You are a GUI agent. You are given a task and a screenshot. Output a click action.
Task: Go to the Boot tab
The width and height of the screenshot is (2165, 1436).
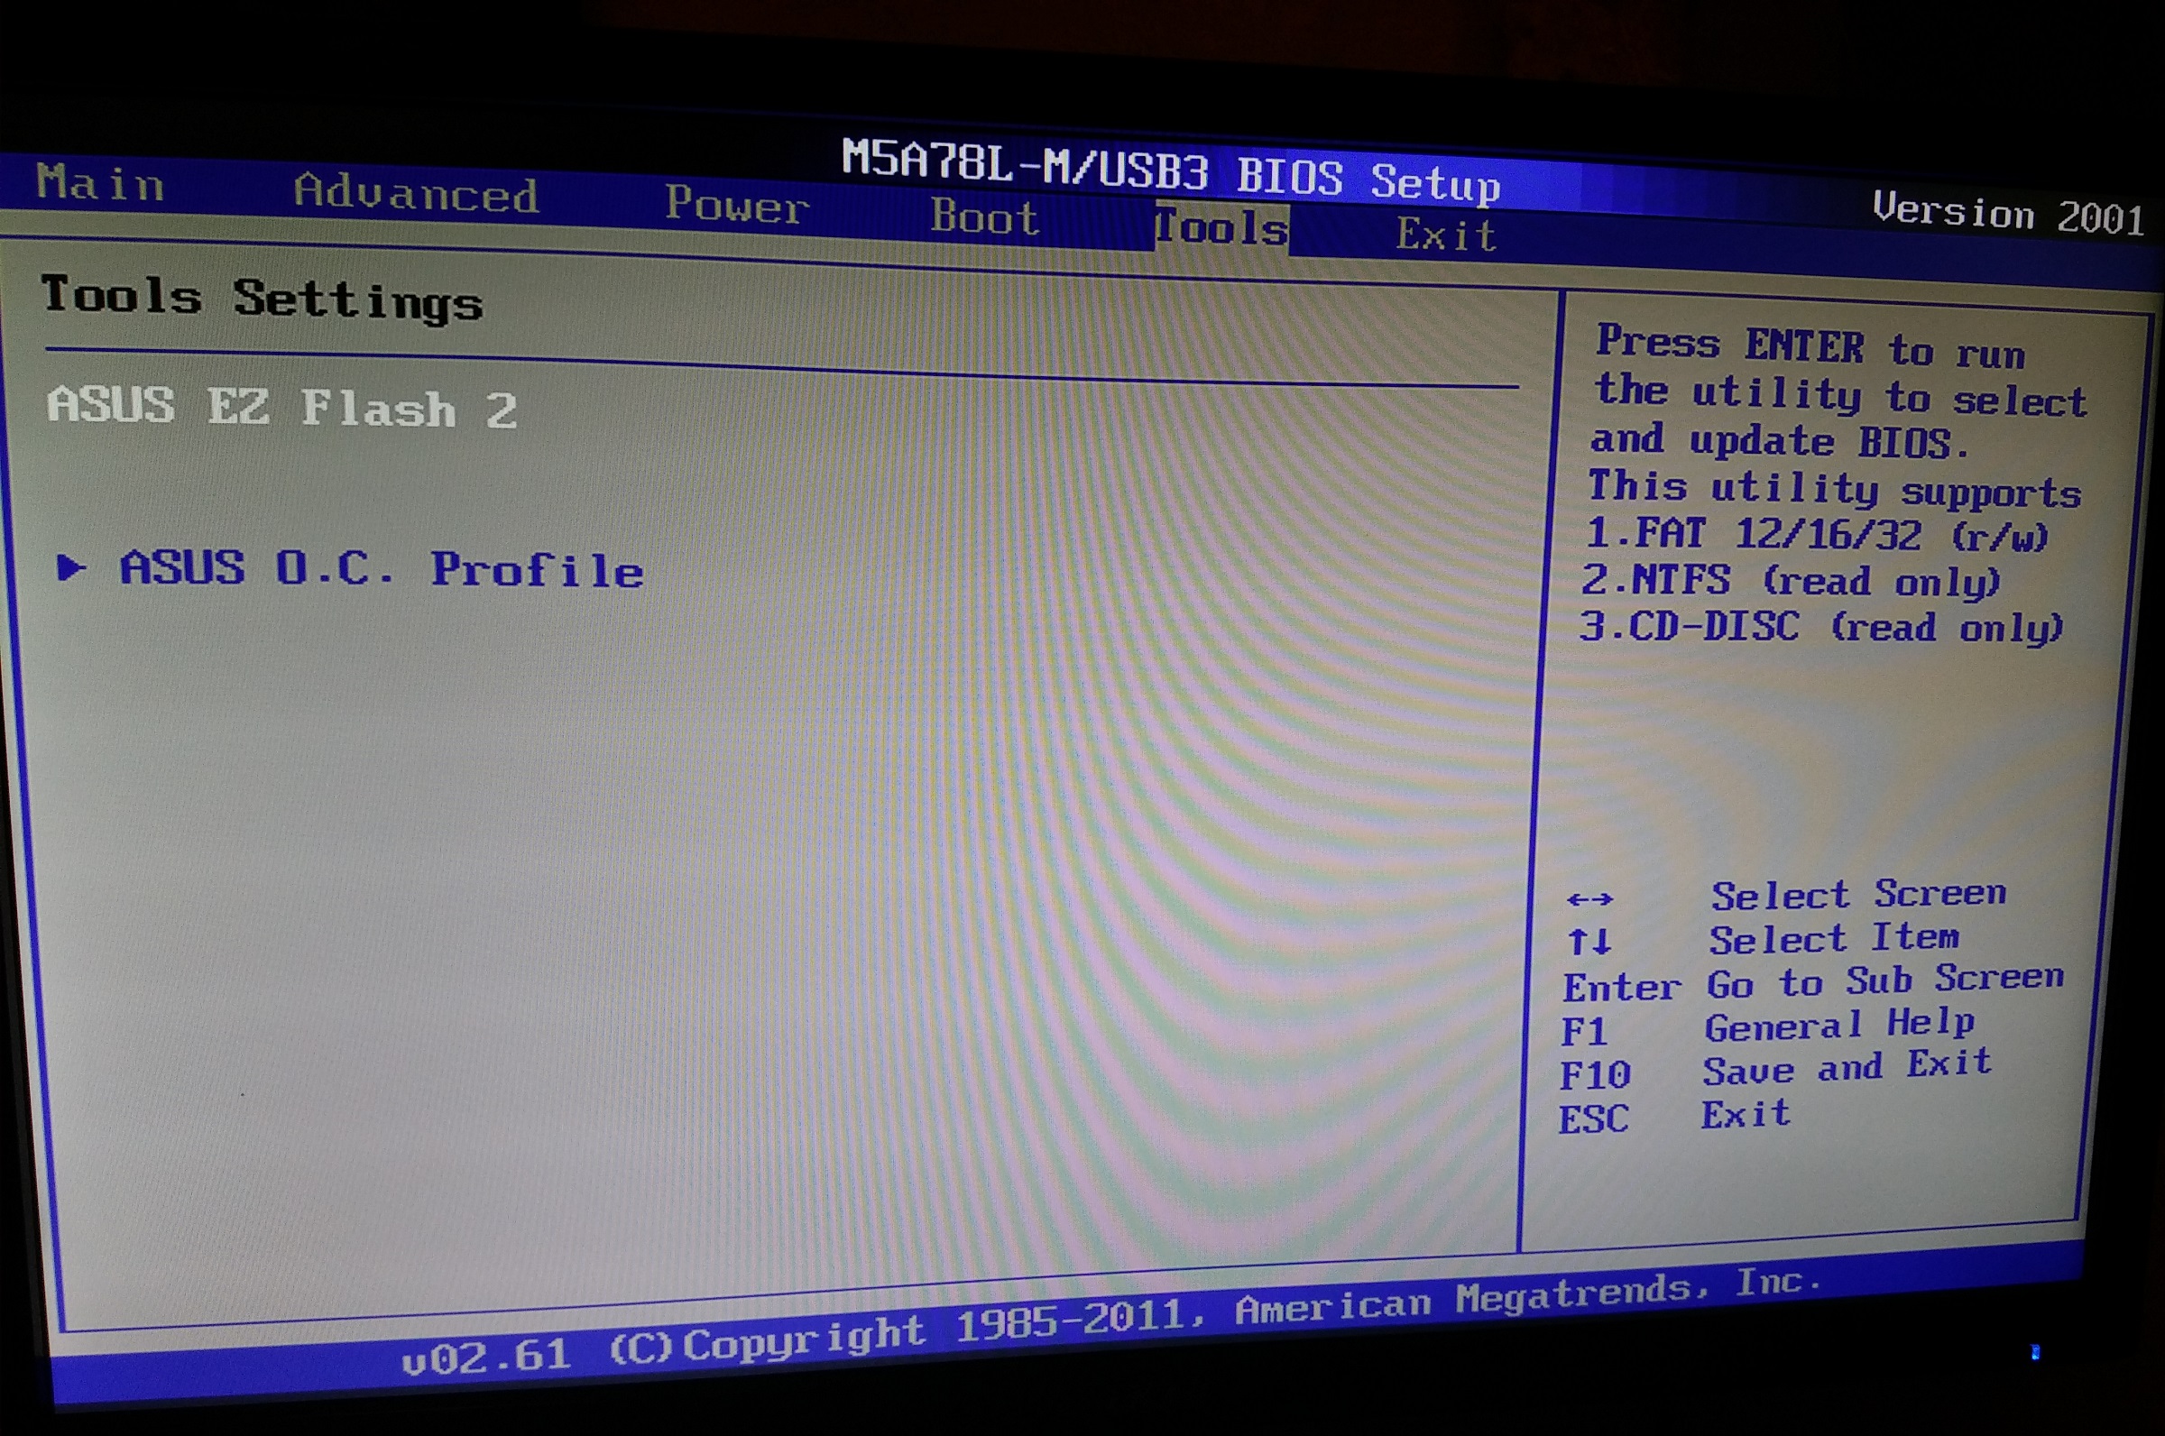984,218
